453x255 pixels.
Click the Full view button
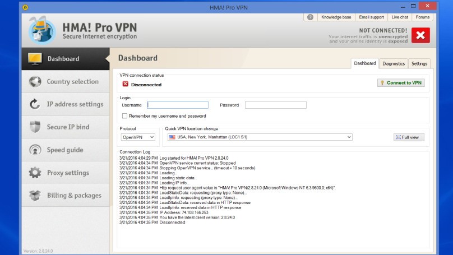tap(409, 137)
